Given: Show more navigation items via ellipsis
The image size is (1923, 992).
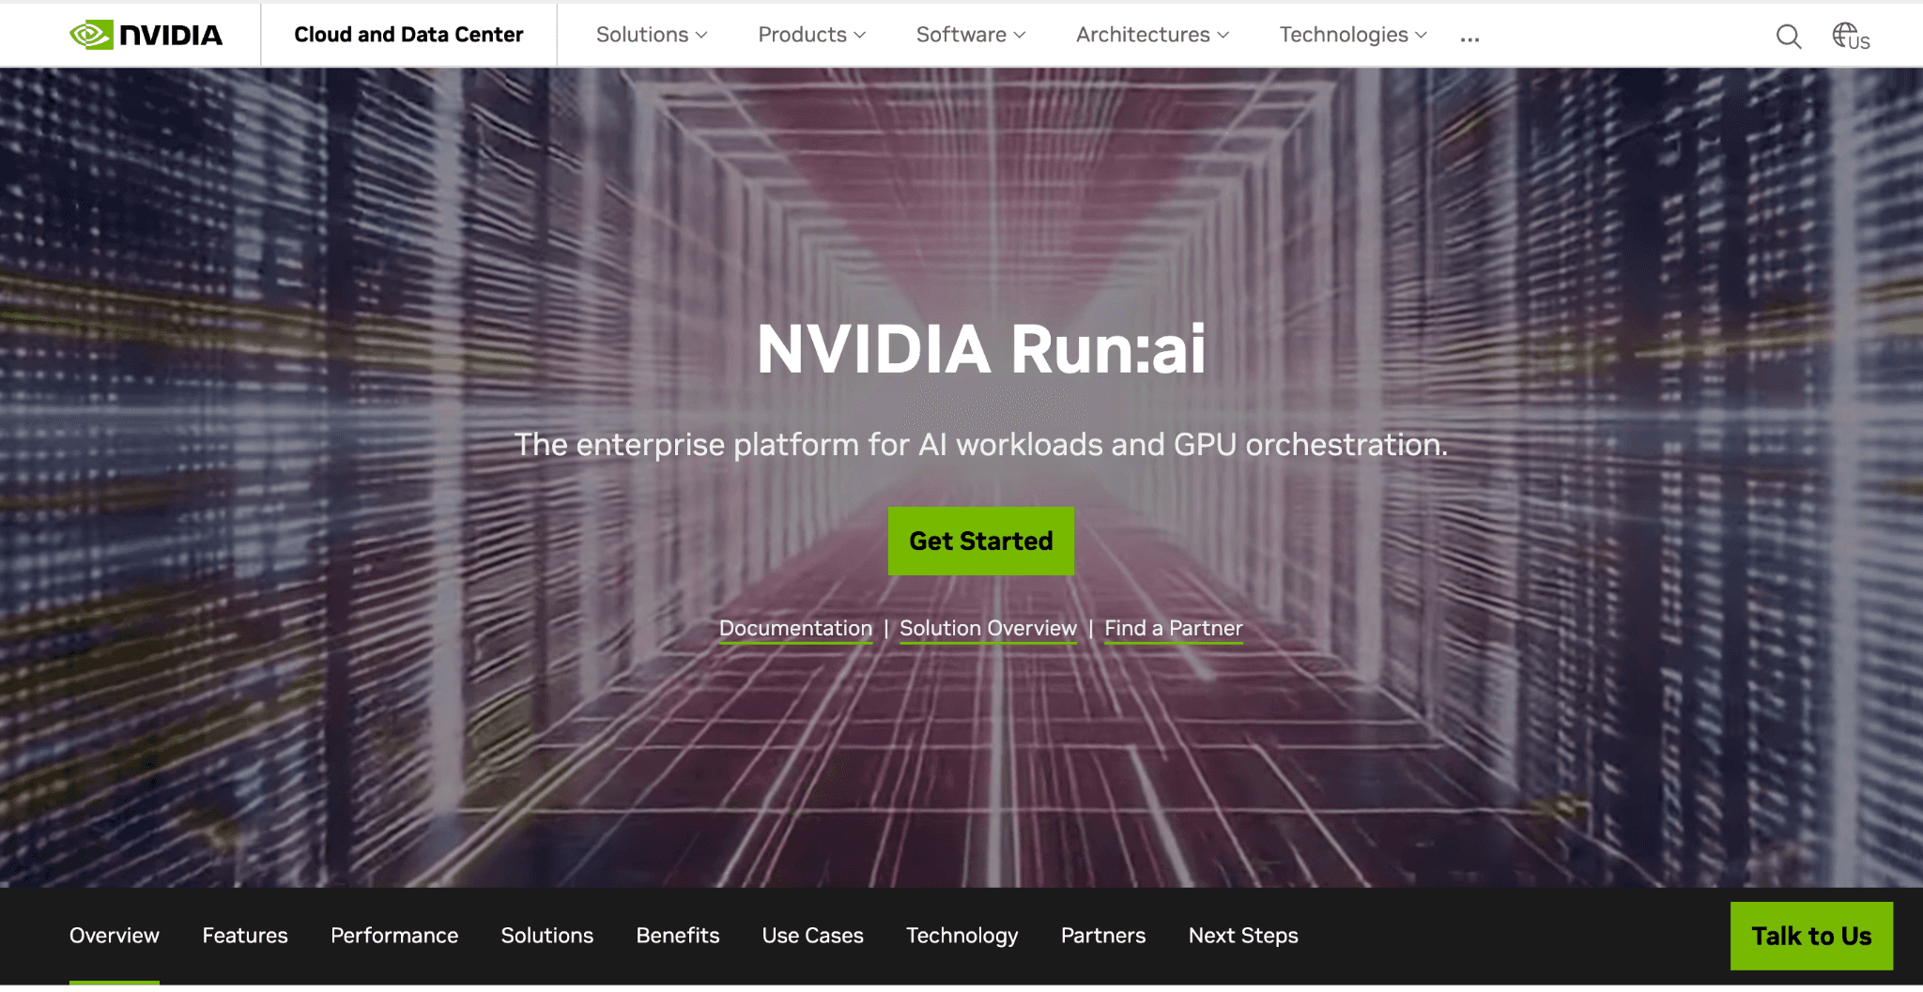Looking at the screenshot, I should tap(1469, 38).
